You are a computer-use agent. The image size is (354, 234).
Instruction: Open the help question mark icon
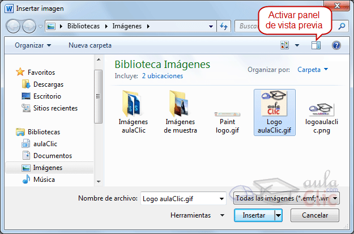click(336, 45)
